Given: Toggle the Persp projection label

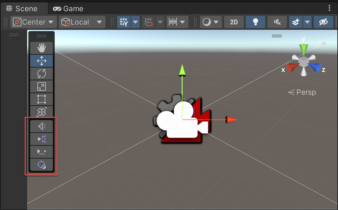Looking at the screenshot, I should 302,92.
